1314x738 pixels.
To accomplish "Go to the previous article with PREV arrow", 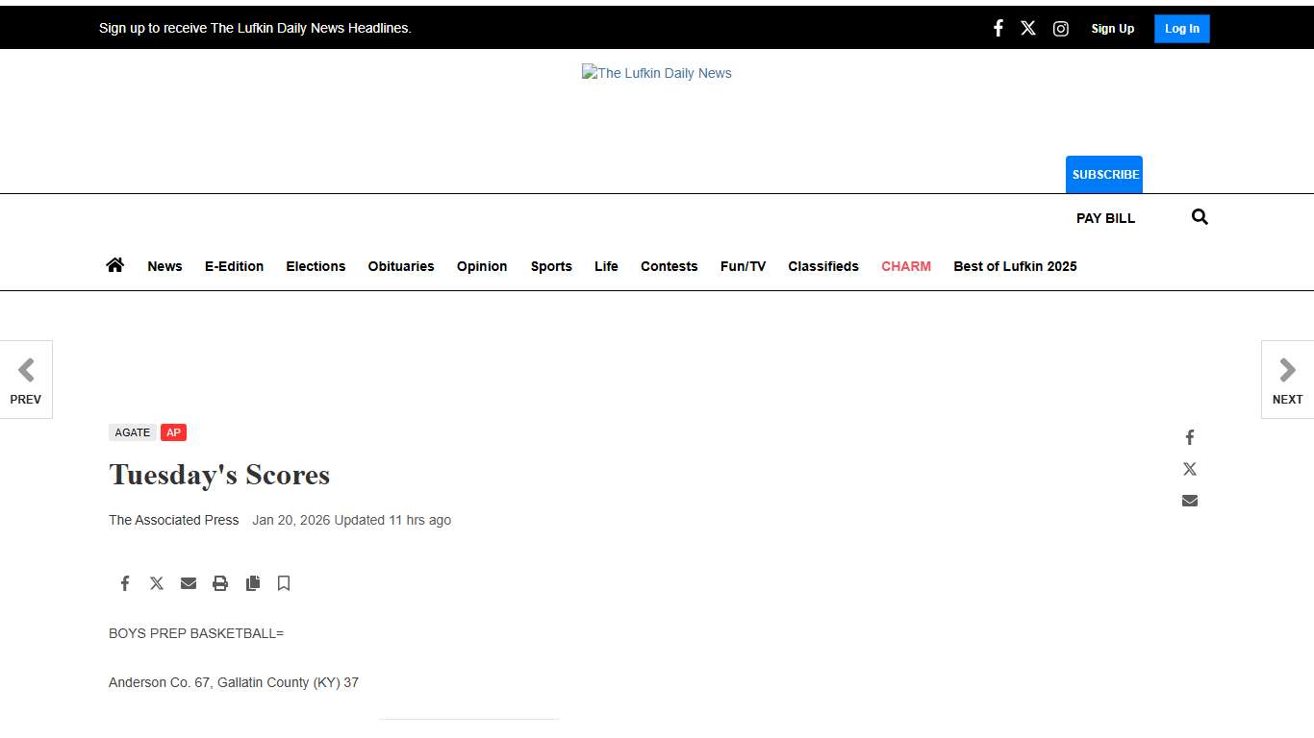I will (26, 380).
